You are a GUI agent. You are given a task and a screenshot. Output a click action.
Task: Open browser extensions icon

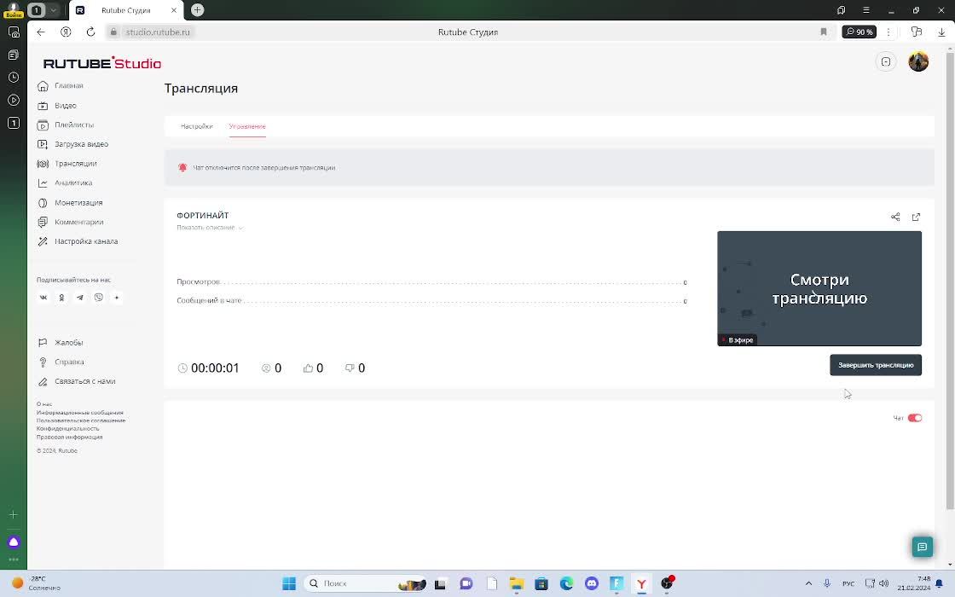pyautogui.click(x=916, y=32)
